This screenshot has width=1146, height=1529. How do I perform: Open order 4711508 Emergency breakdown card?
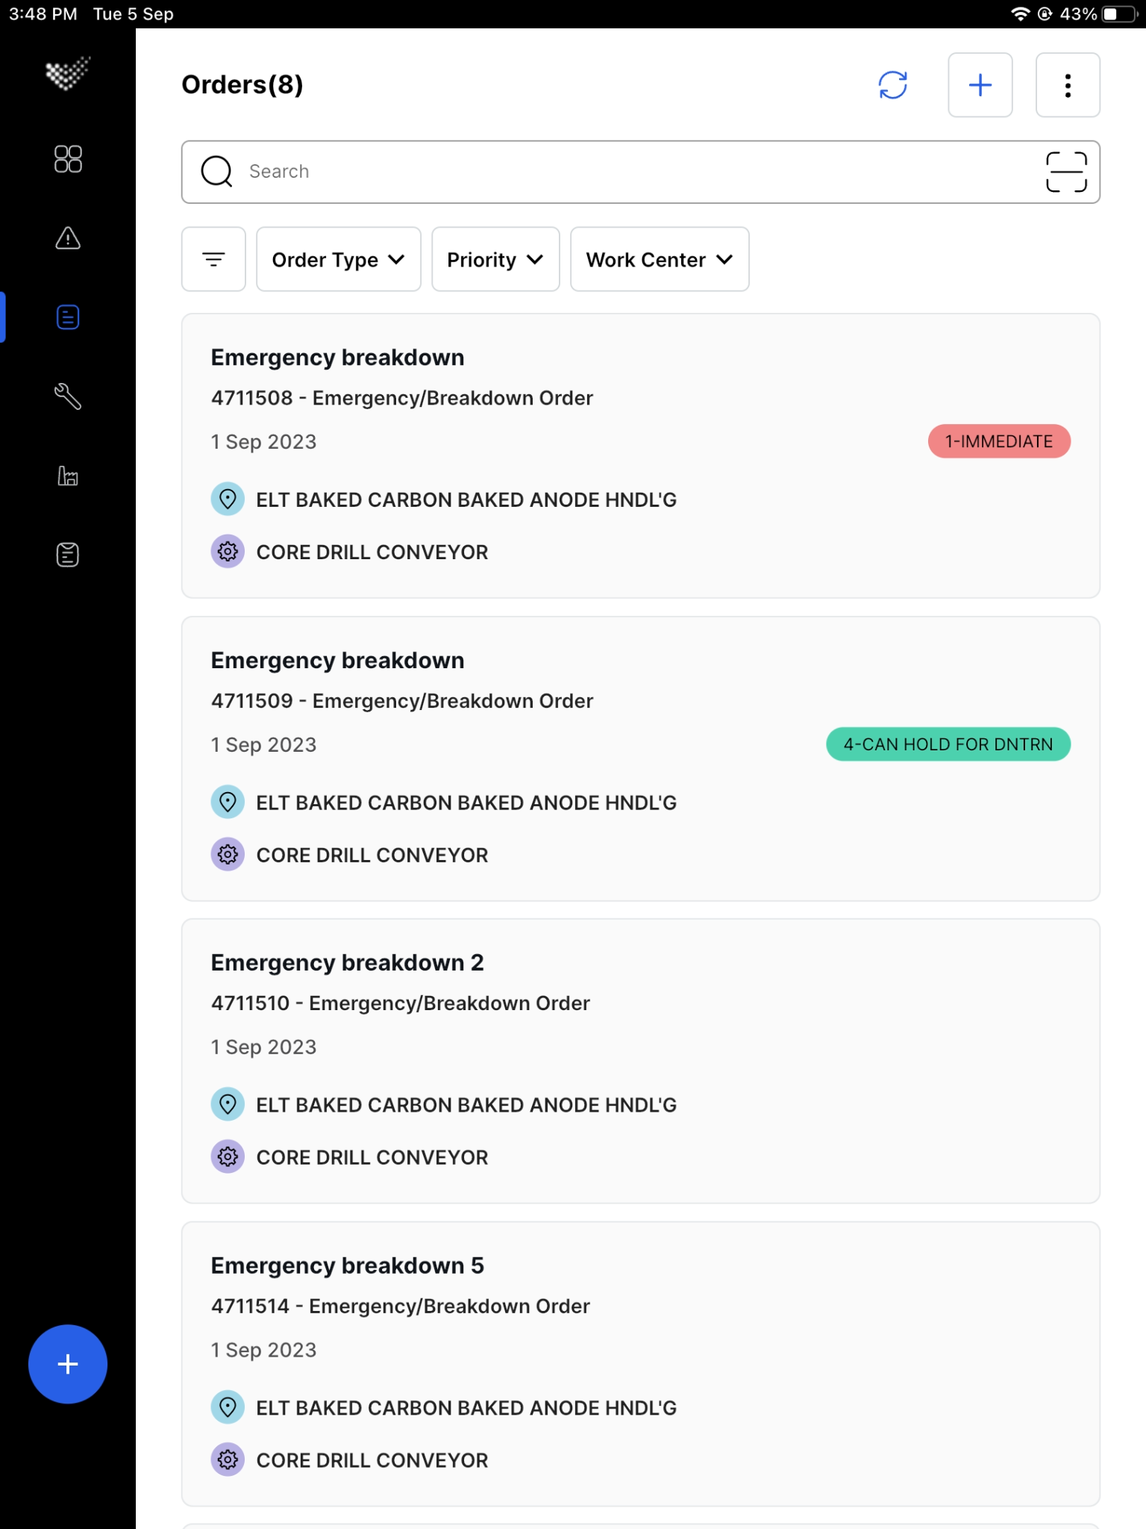pos(640,455)
